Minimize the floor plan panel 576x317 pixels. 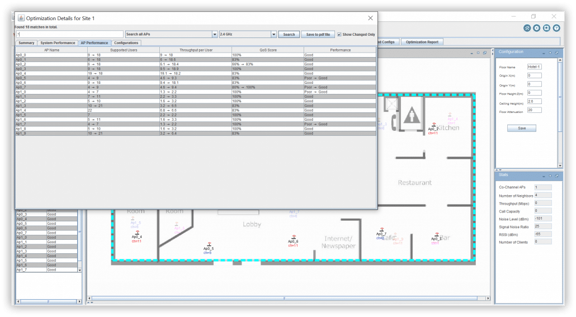(x=471, y=53)
